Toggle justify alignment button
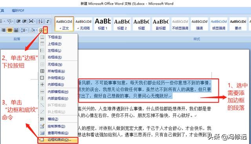Image resolution: width=251 pixels, height=144 pixels. tap(10, 30)
